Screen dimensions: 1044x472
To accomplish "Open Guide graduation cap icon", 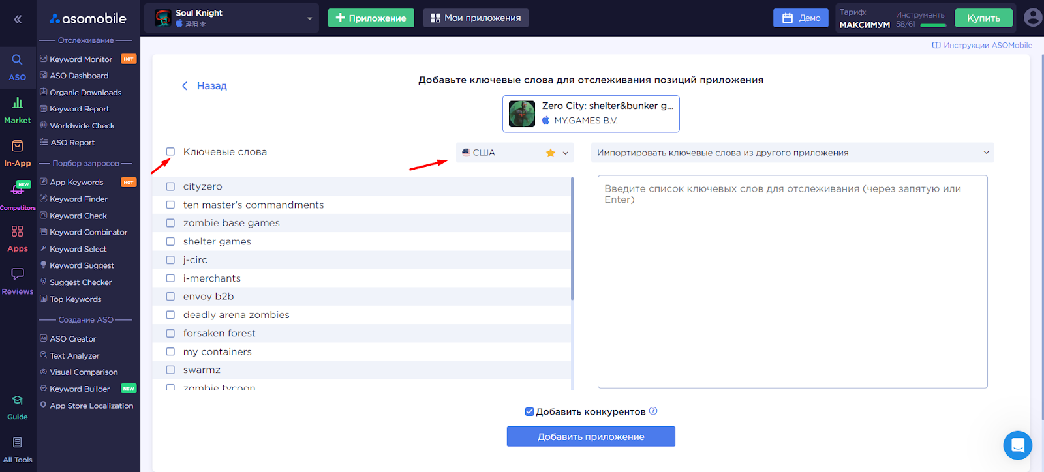I will tap(18, 400).
